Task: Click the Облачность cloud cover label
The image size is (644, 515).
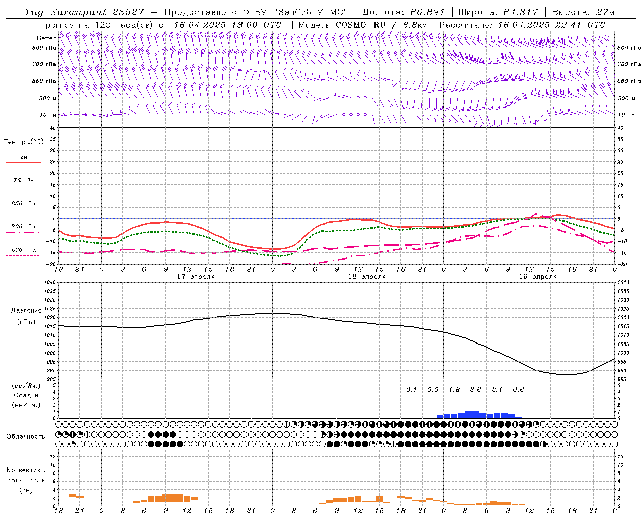Action: pos(26,437)
